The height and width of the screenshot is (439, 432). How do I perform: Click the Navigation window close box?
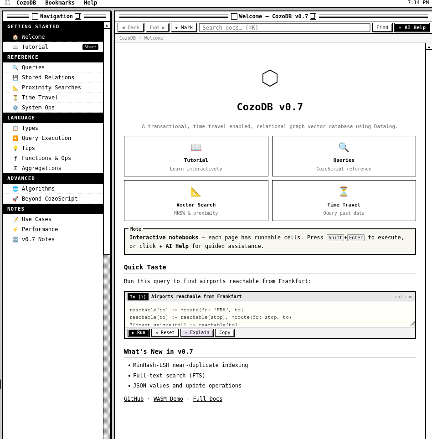(x=35, y=16)
